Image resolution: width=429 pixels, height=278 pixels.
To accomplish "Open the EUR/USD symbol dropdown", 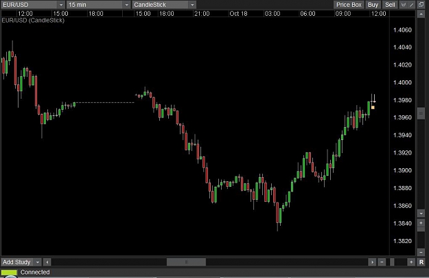I will tap(32, 5).
